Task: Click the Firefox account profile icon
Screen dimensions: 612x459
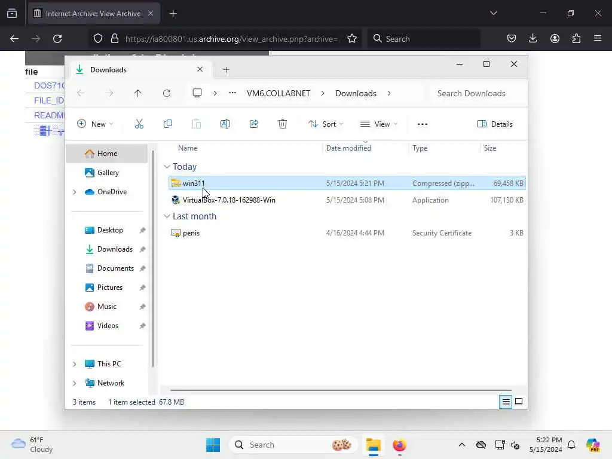Action: click(555, 39)
